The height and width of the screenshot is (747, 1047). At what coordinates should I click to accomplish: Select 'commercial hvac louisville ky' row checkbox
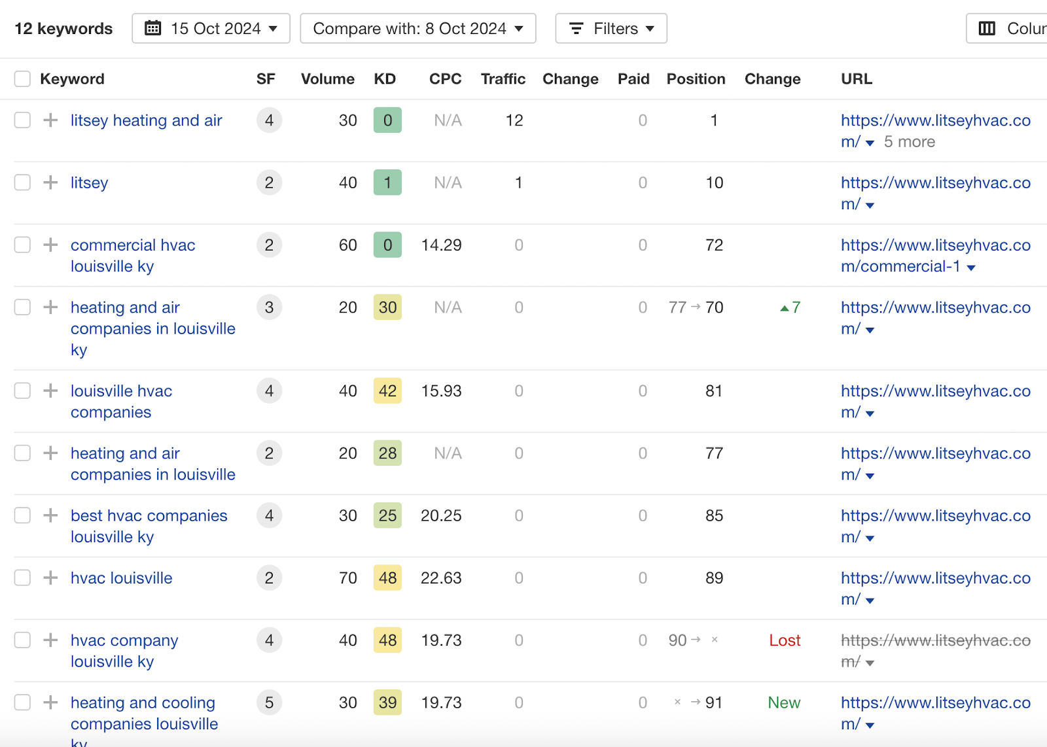pos(22,245)
